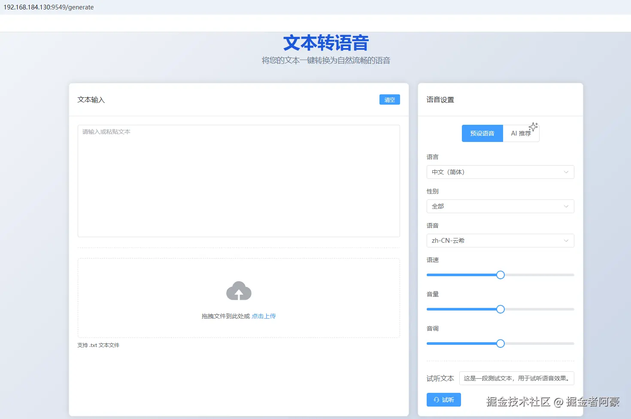Focus the 请输入或粘贴文本 text area

pos(239,181)
